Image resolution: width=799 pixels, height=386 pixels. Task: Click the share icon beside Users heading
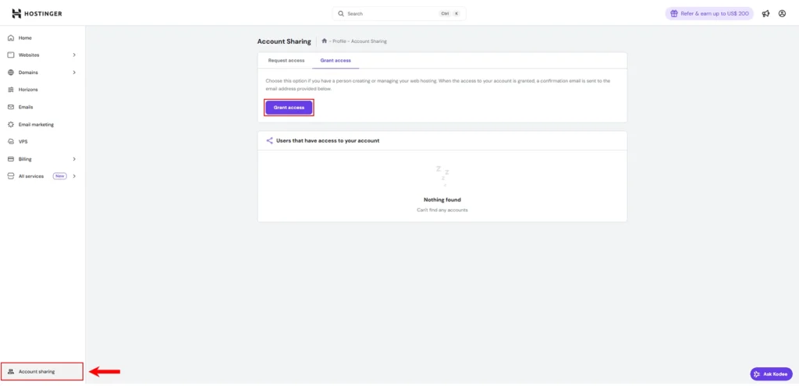pyautogui.click(x=269, y=140)
